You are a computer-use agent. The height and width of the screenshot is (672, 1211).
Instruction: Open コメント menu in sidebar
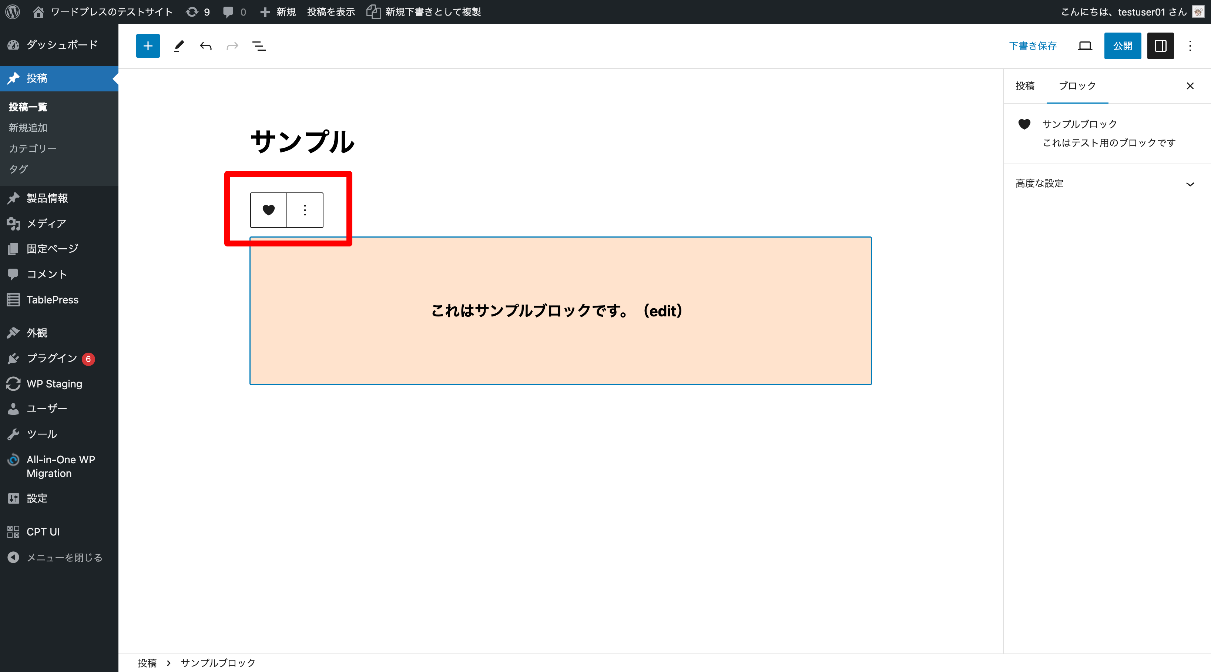point(59,274)
